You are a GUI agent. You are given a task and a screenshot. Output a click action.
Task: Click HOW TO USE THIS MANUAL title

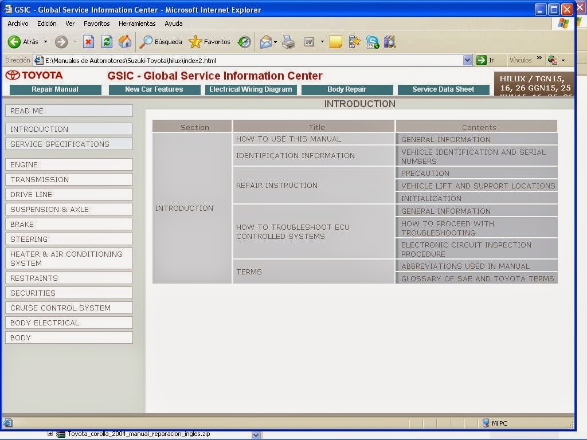click(288, 139)
